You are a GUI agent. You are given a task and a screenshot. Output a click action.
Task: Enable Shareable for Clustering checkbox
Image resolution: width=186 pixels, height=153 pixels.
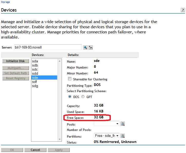click(x=70, y=79)
